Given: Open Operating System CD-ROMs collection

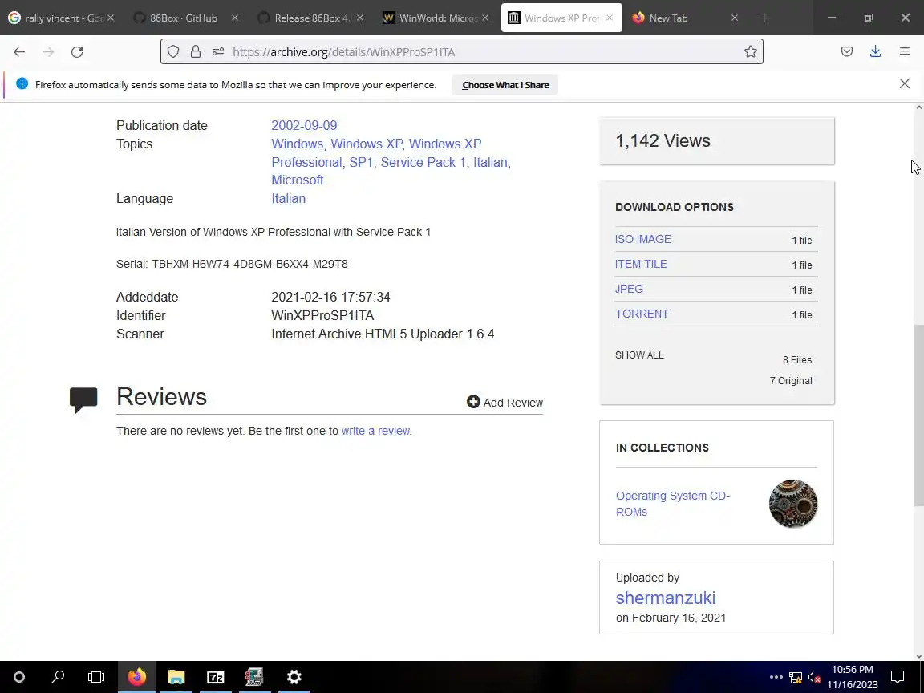Looking at the screenshot, I should [673, 504].
